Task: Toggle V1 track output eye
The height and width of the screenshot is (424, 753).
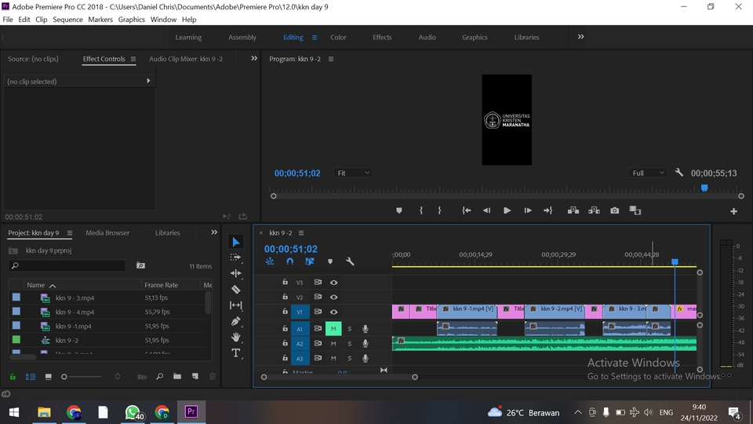Action: click(x=334, y=312)
